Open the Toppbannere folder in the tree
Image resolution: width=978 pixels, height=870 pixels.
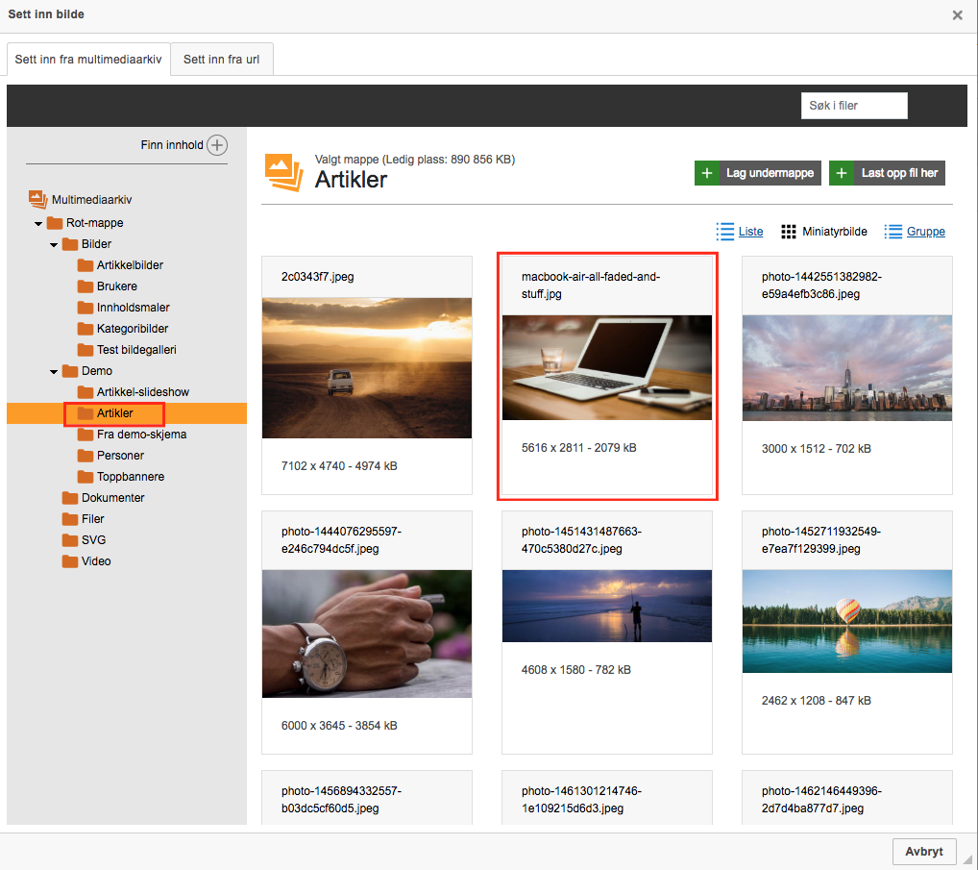131,477
